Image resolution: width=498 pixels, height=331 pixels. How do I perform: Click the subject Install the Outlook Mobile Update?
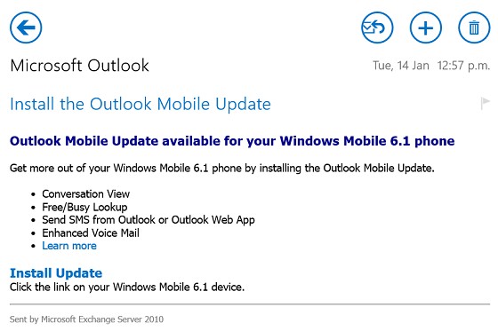(141, 105)
